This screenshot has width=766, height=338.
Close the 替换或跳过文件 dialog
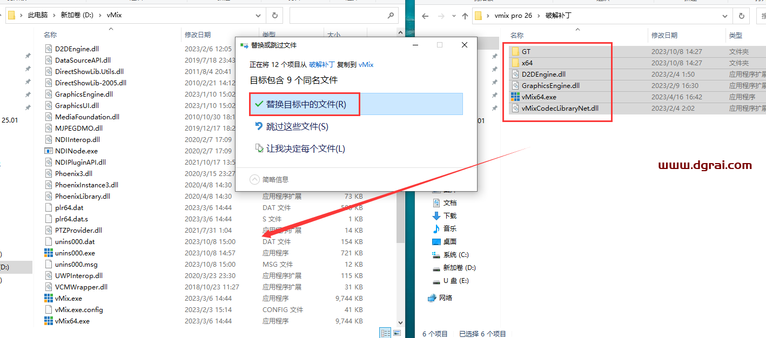(x=465, y=45)
